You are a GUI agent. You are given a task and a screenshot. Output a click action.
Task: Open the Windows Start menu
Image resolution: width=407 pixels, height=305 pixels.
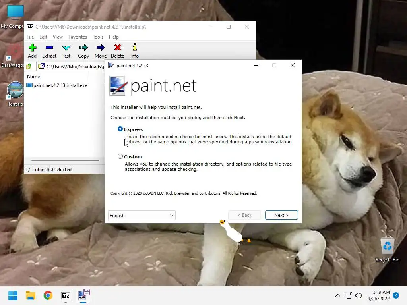click(x=13, y=295)
